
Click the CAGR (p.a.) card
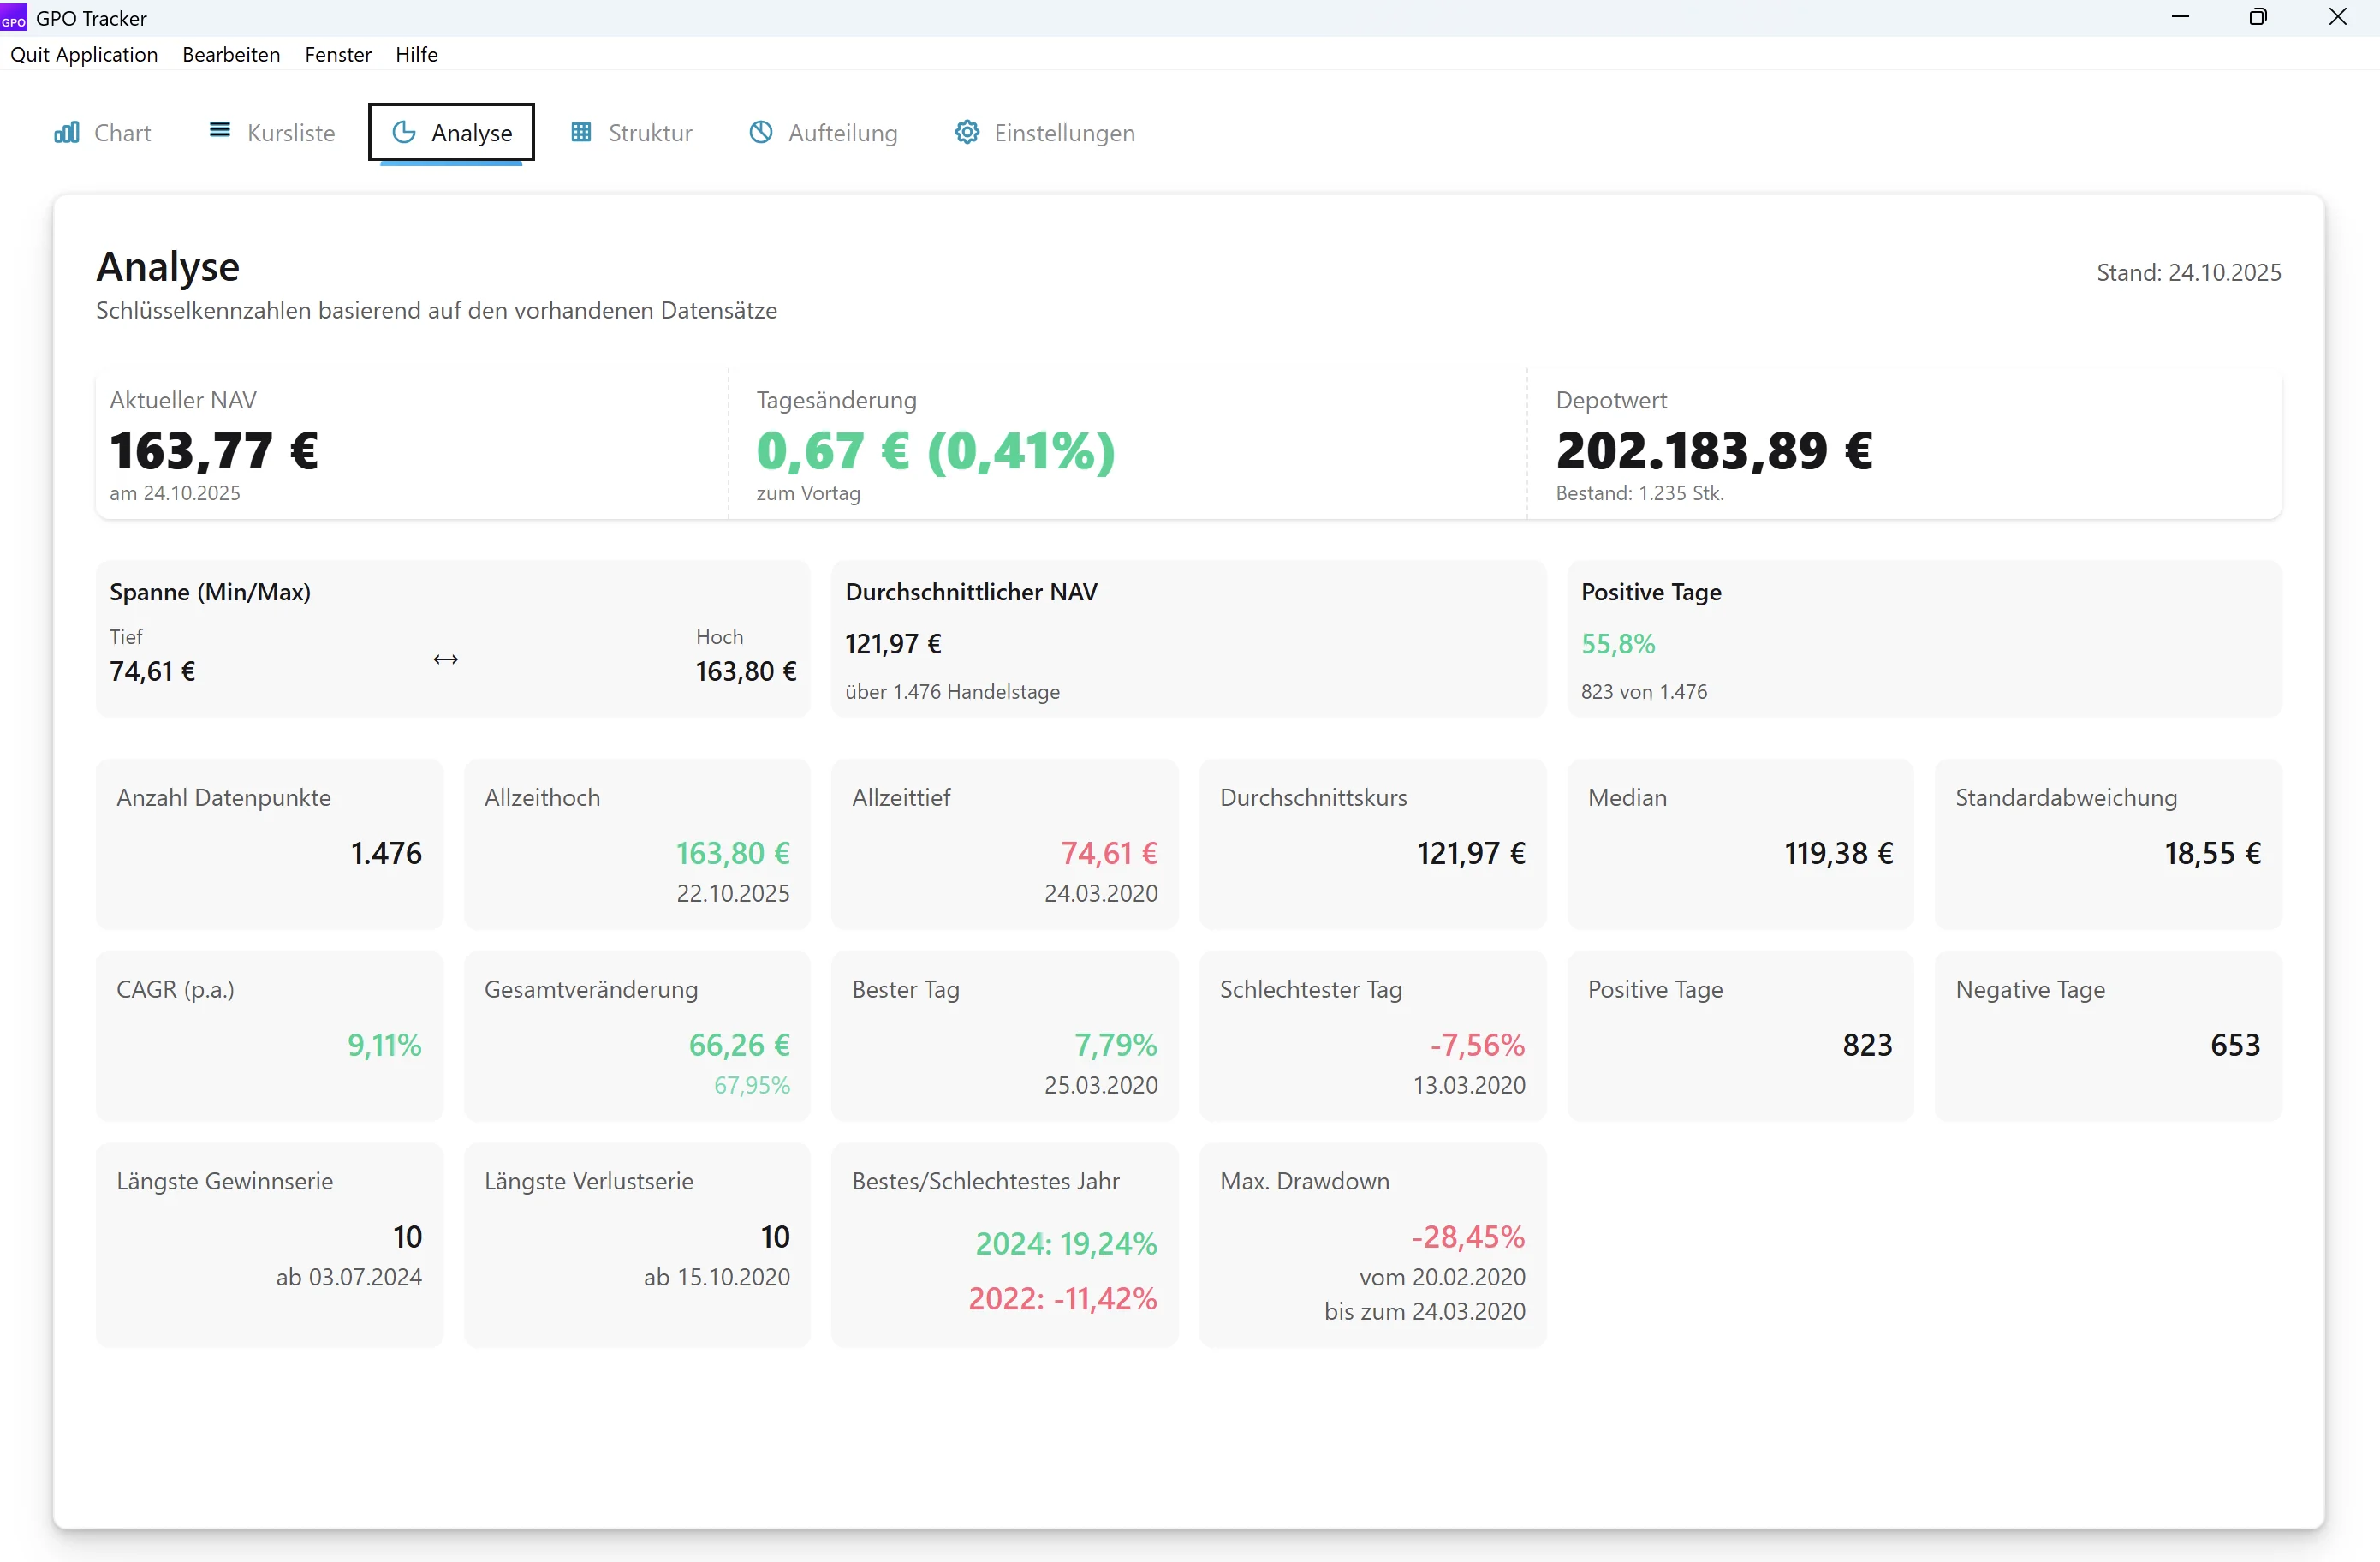coord(269,1037)
